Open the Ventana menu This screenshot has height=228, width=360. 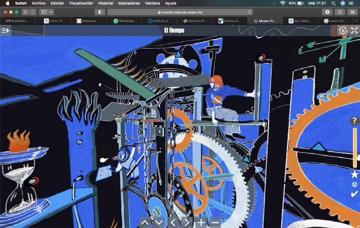click(x=152, y=3)
